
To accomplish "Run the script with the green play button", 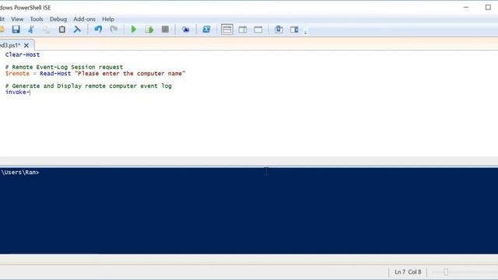I will (134, 30).
